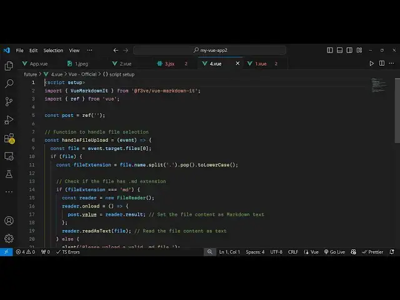The width and height of the screenshot is (400, 300).
Task: Toggle primary side bar layout icon
Action: click(x=329, y=50)
